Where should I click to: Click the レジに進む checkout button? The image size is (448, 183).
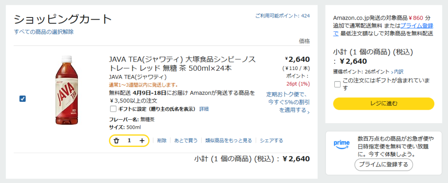pyautogui.click(x=384, y=104)
